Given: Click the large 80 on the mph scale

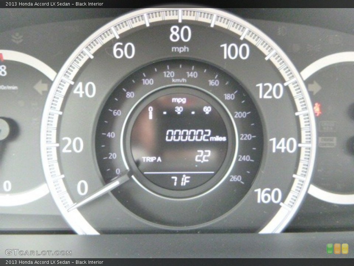Looking at the screenshot, I should pyautogui.click(x=180, y=34).
